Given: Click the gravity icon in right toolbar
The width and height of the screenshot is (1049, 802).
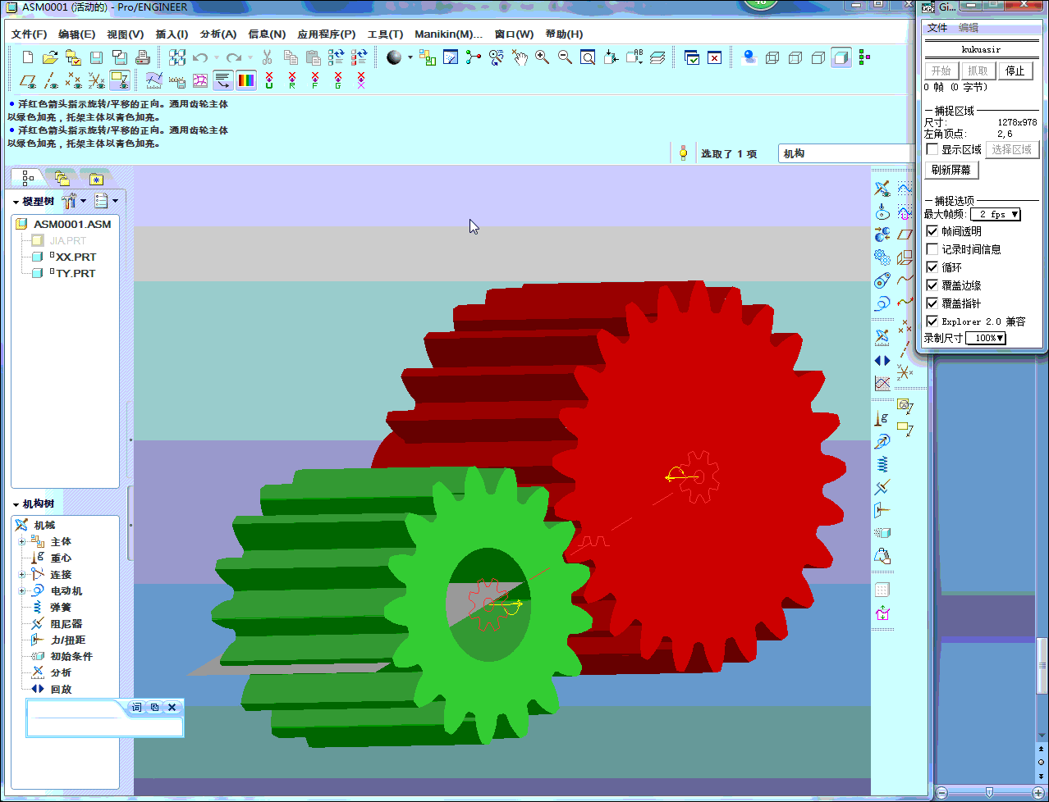Looking at the screenshot, I should pyautogui.click(x=882, y=418).
